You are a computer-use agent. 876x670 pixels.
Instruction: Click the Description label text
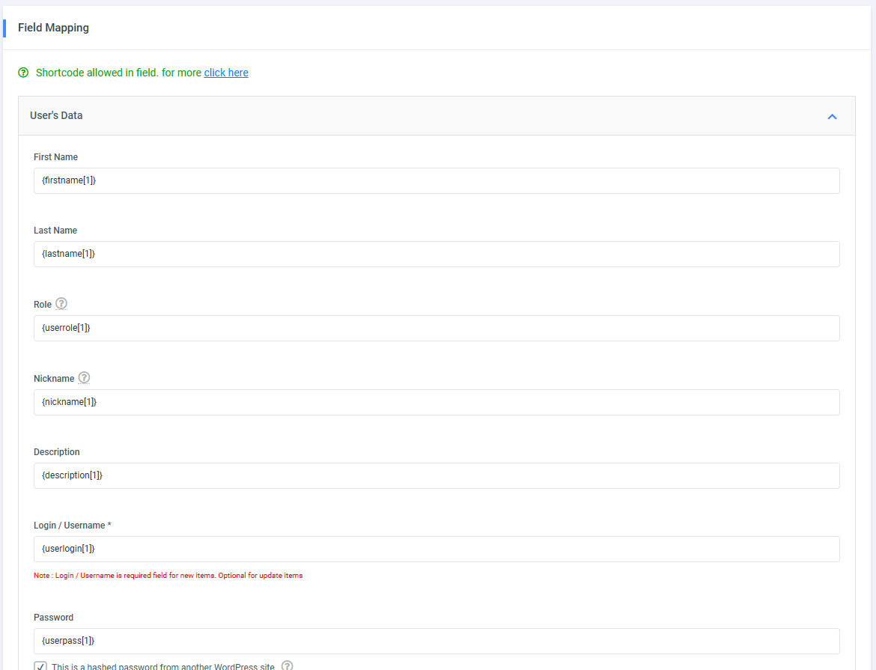click(56, 452)
